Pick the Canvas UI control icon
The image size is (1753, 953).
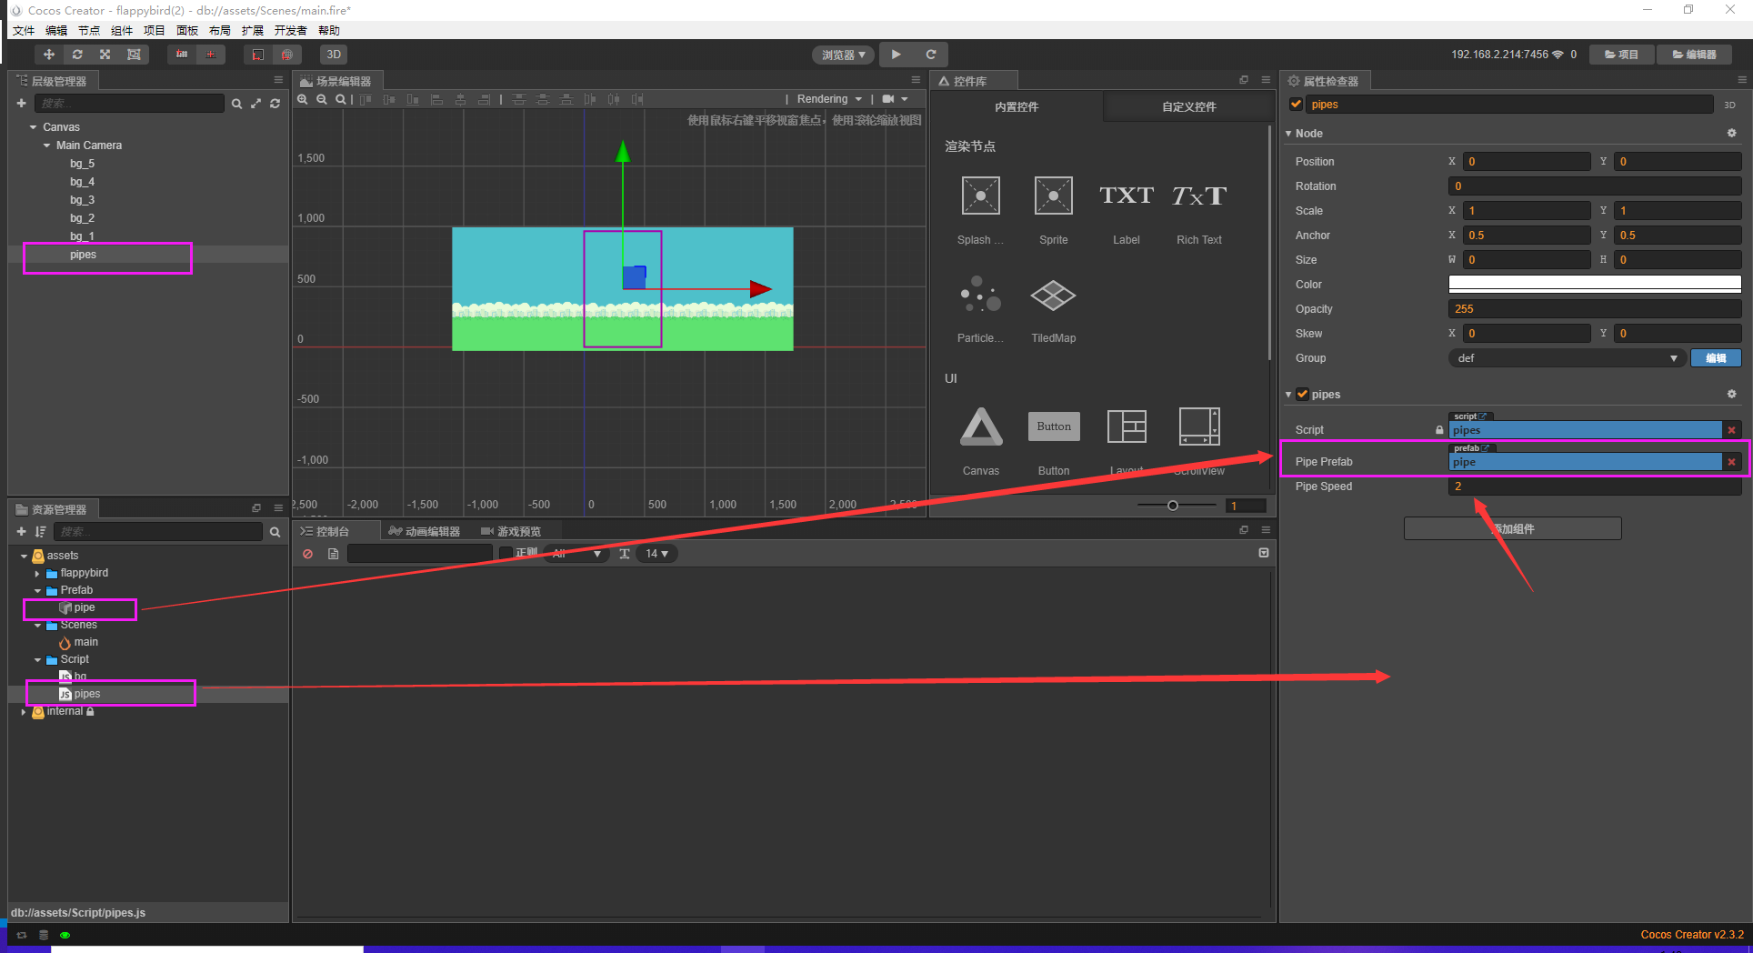click(x=981, y=426)
